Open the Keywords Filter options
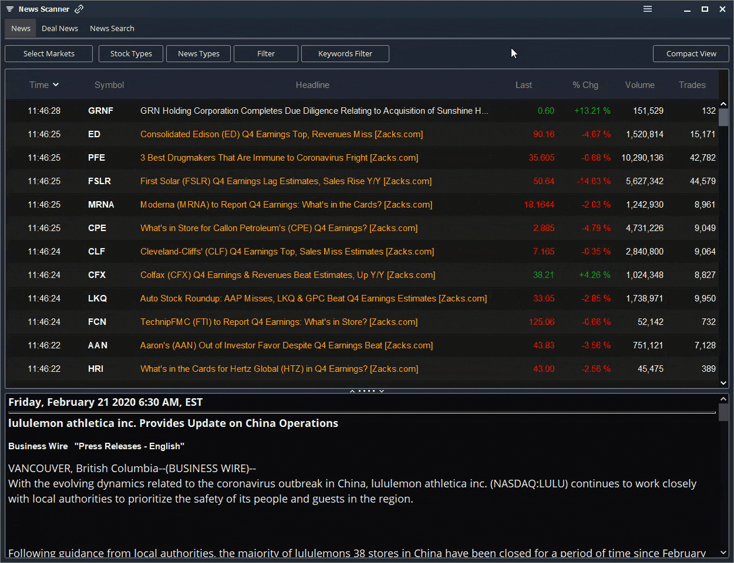 pyautogui.click(x=345, y=53)
